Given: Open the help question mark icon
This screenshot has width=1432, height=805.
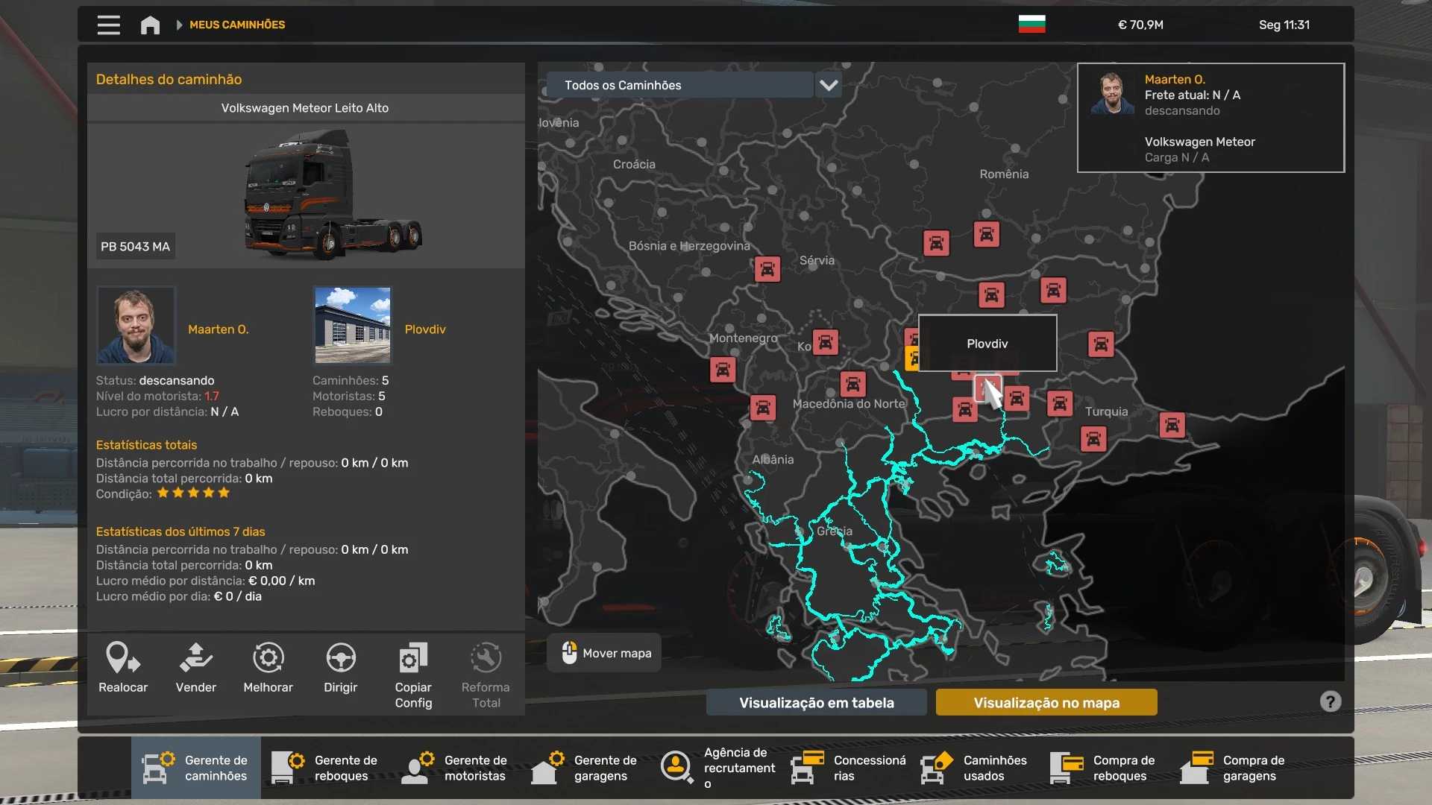Looking at the screenshot, I should pyautogui.click(x=1330, y=701).
